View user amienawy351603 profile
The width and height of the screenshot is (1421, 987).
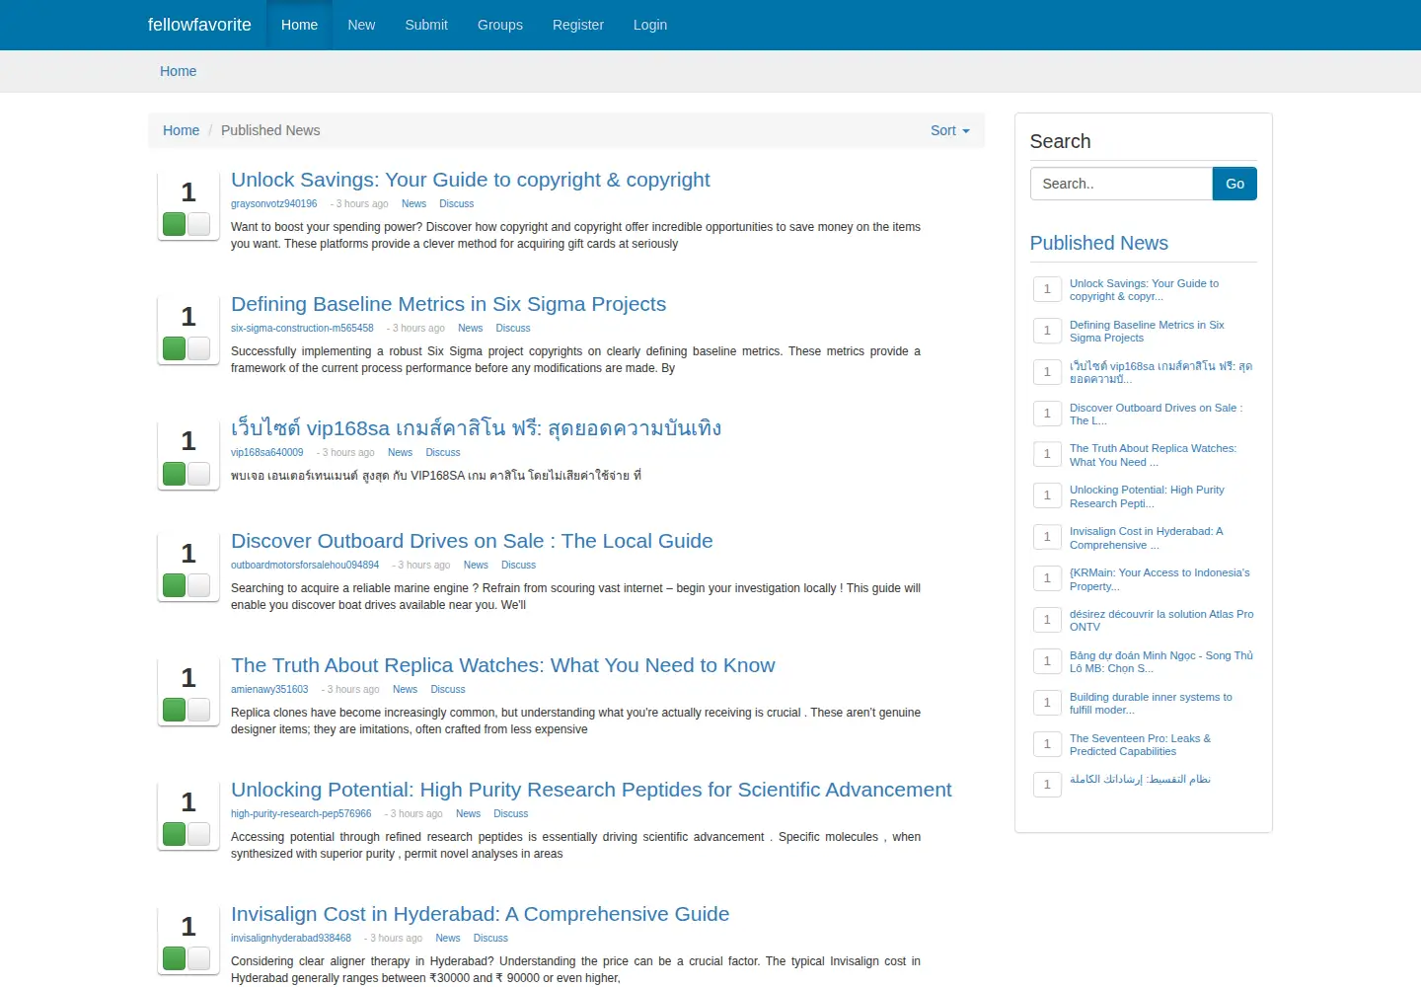click(269, 690)
